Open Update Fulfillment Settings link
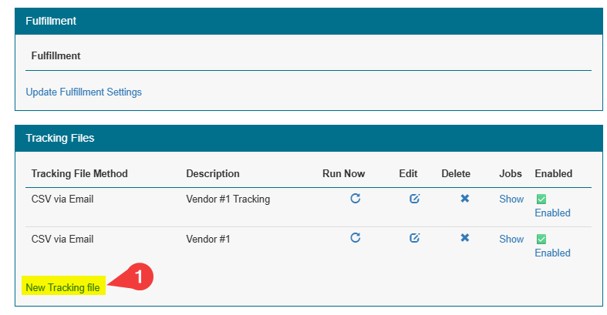Screen dimensions: 607x315 [x=83, y=92]
